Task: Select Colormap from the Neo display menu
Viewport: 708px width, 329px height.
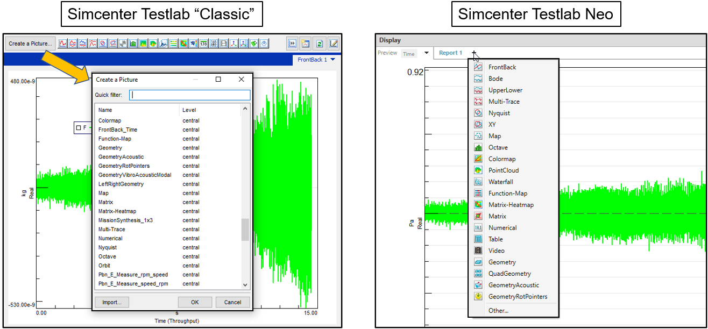Action: (502, 159)
